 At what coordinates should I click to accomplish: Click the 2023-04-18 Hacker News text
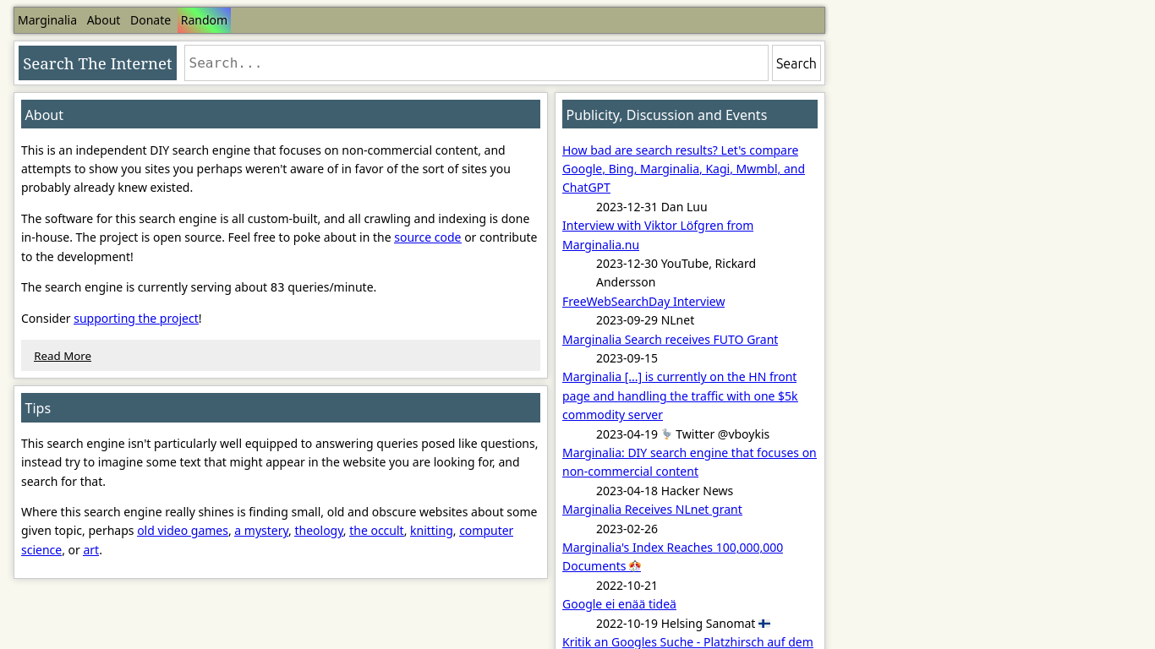[665, 491]
